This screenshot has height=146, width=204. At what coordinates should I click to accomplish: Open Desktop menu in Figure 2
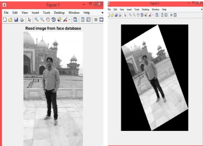point(145,9)
